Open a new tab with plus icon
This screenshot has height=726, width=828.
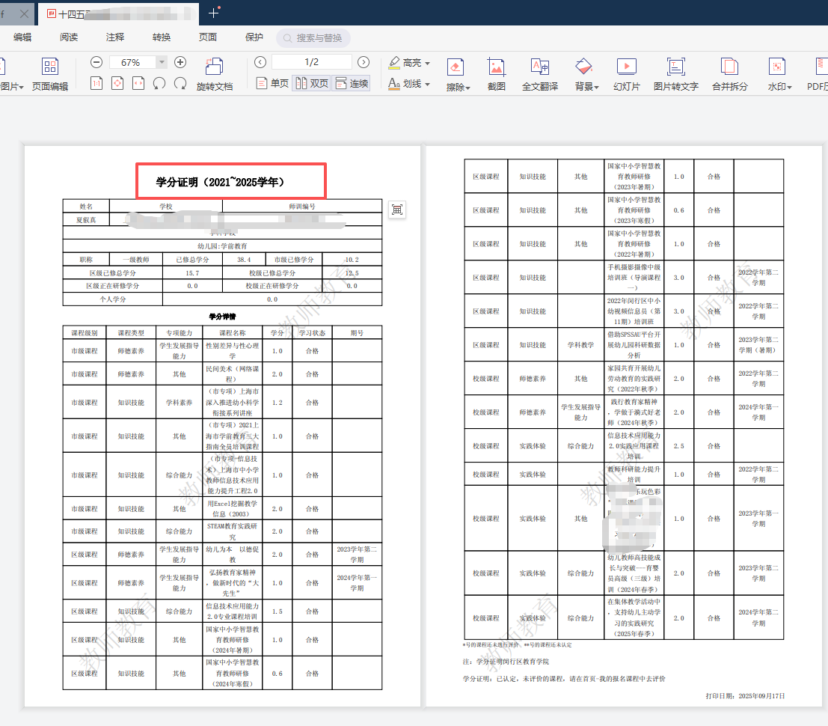pyautogui.click(x=213, y=13)
